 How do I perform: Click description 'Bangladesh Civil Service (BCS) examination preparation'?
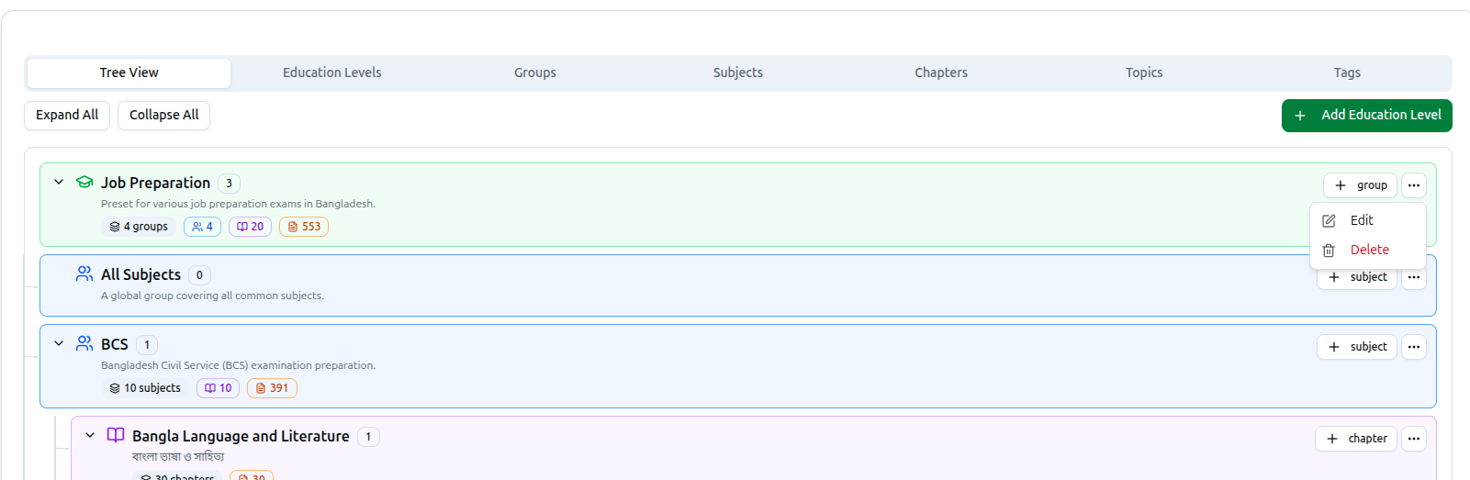(x=238, y=365)
